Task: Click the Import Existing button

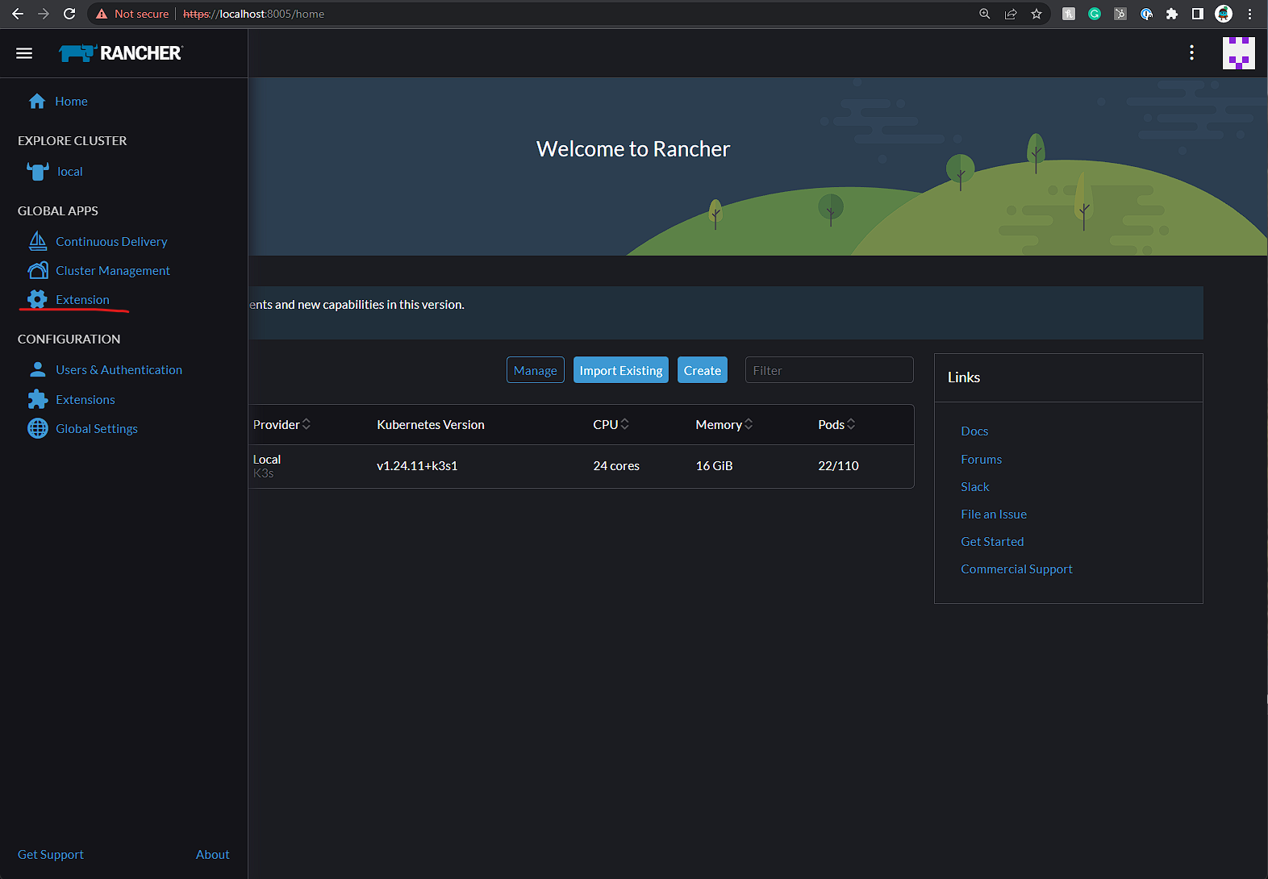Action: [x=621, y=370]
